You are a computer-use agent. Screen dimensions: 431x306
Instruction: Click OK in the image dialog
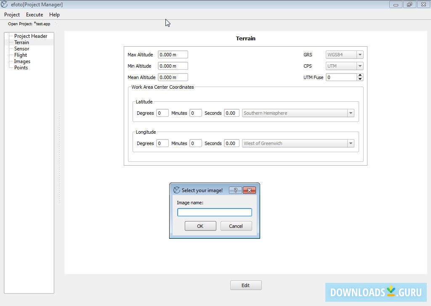pos(200,226)
